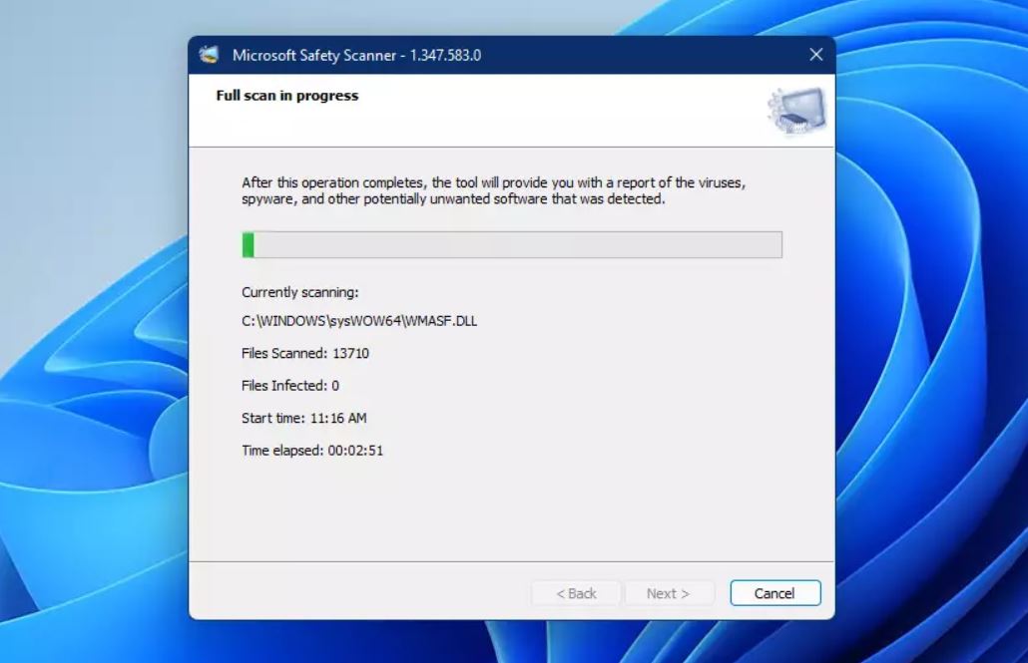Click the scanner computer icon in header

796,111
